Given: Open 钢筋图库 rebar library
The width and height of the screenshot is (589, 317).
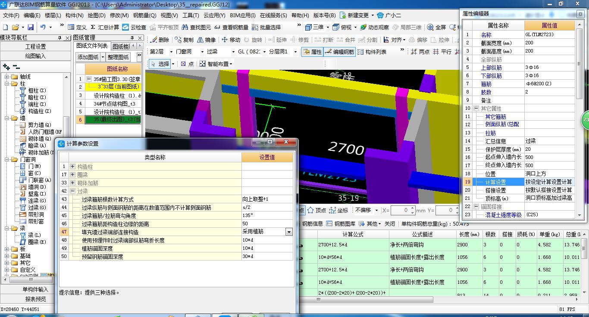Looking at the screenshot, I should click(341, 224).
